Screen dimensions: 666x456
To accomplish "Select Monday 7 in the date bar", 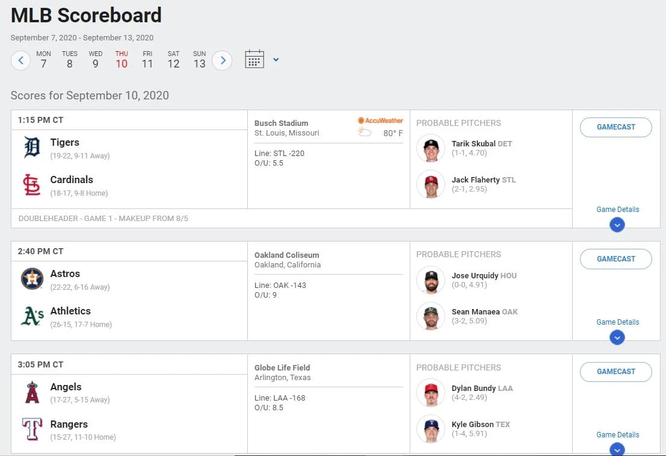I will click(43, 60).
